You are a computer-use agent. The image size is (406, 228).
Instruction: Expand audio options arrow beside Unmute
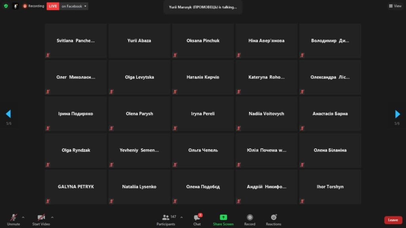click(x=23, y=217)
